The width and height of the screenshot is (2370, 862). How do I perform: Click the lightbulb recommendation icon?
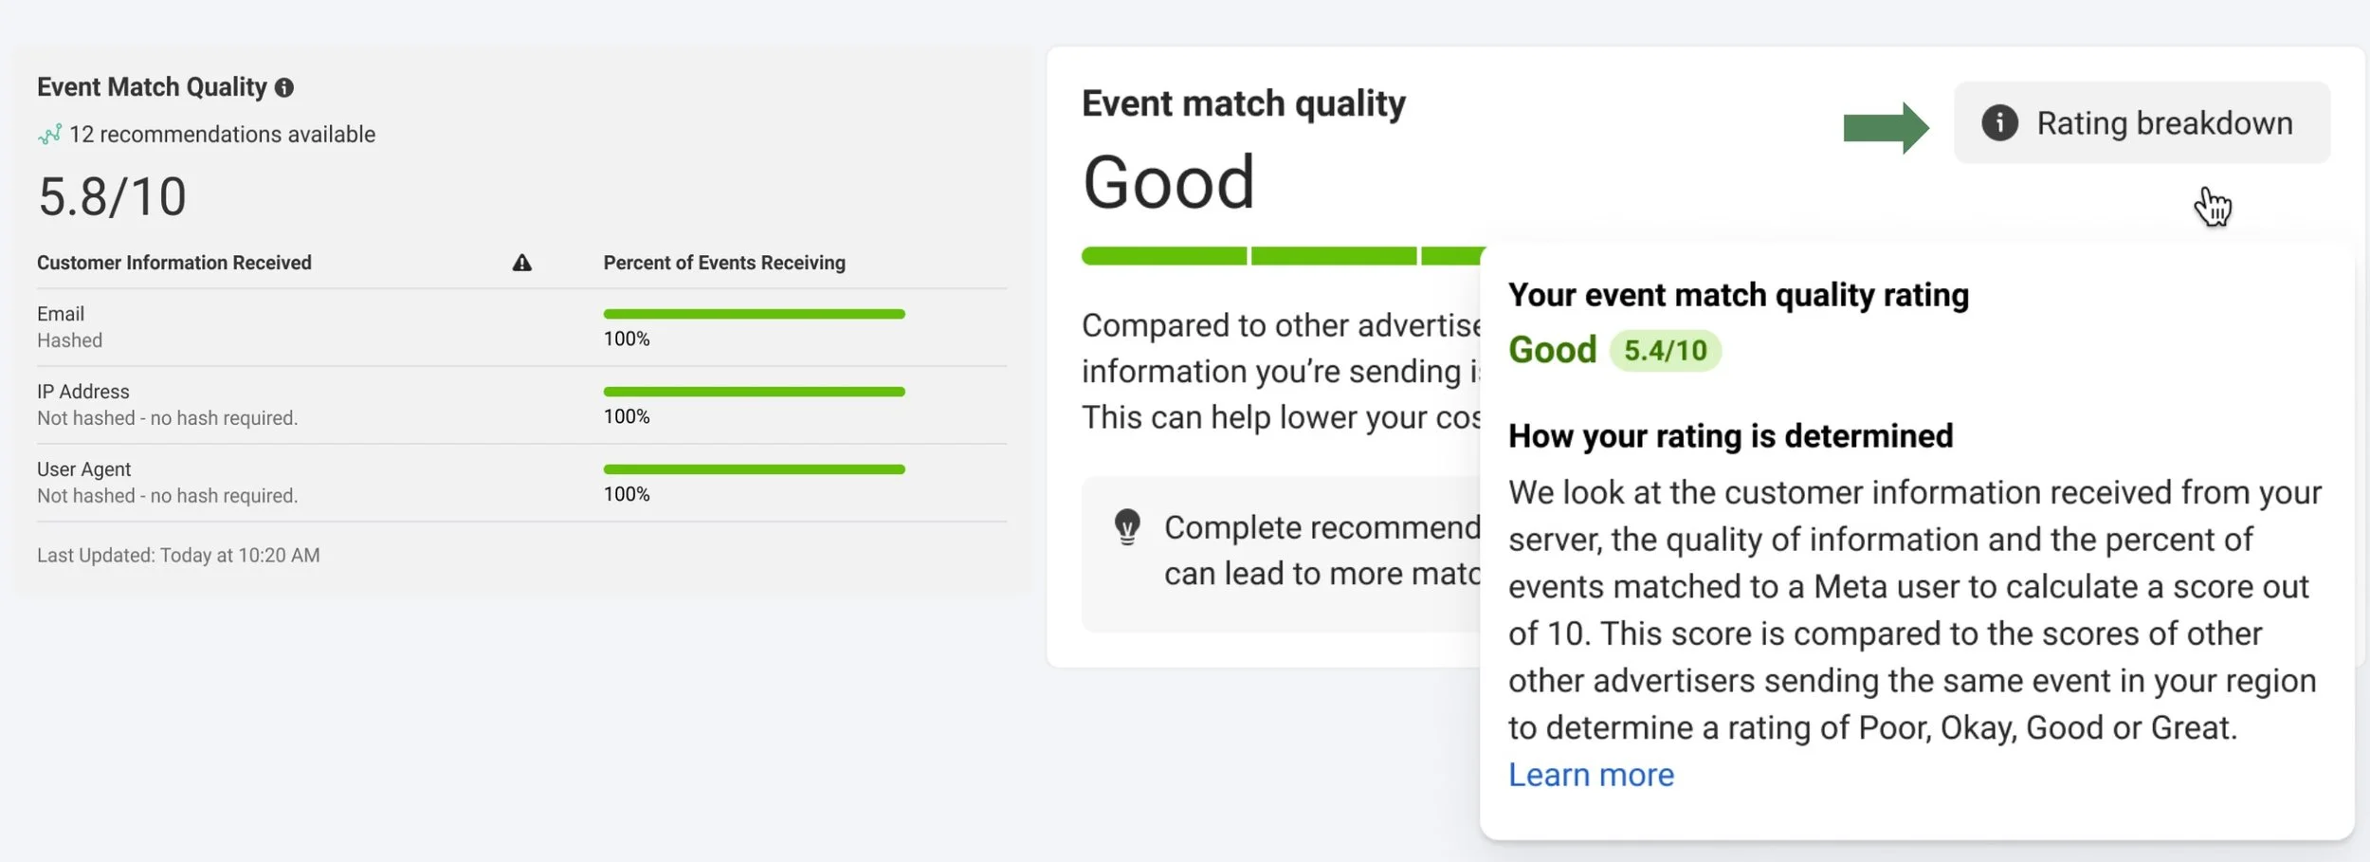point(1127,527)
